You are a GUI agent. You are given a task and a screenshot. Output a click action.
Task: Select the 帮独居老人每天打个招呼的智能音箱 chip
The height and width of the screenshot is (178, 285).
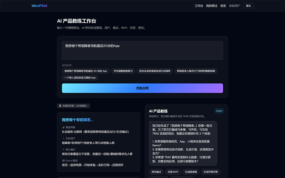point(196,71)
